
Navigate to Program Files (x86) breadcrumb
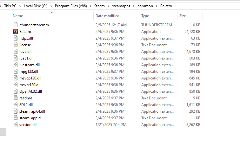click(71, 6)
